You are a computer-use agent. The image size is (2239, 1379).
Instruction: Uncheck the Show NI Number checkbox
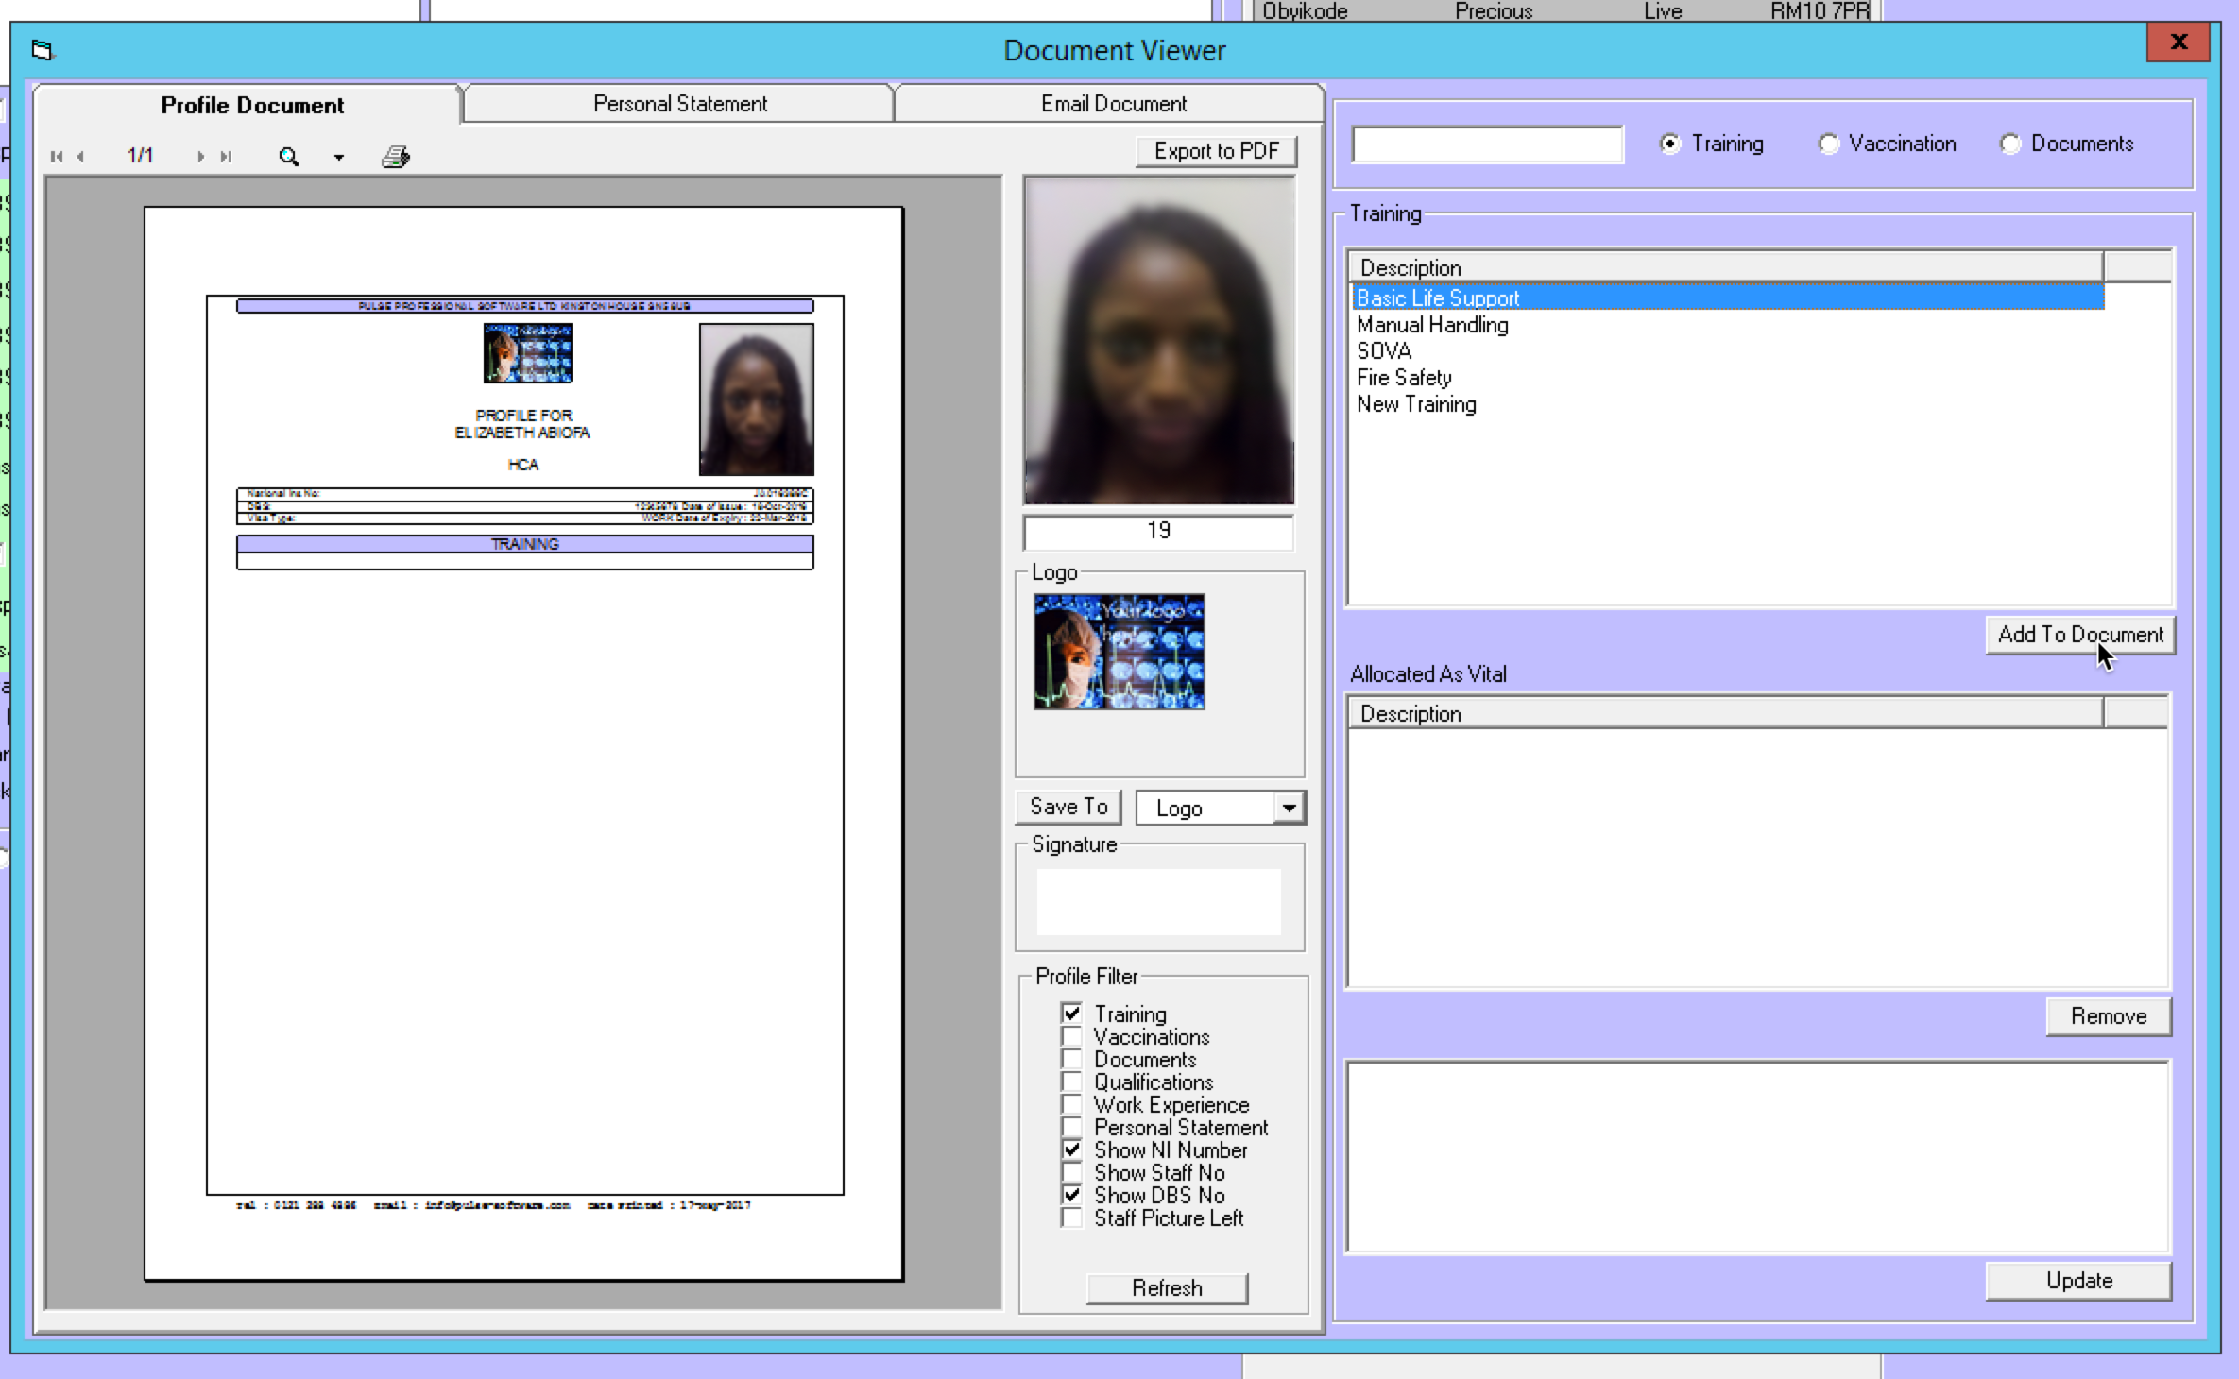(x=1071, y=1149)
